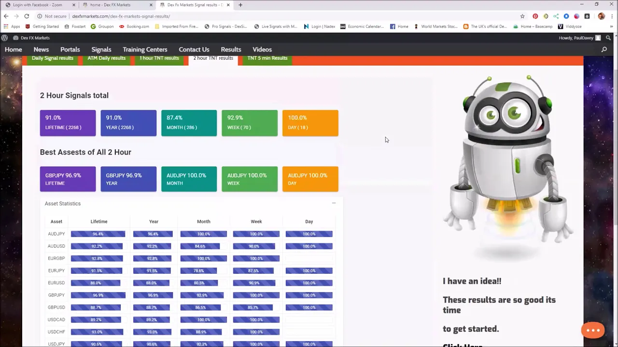Close the Login with Facebook - Zoom tab
Screen dimensions: 618x347
(74, 5)
